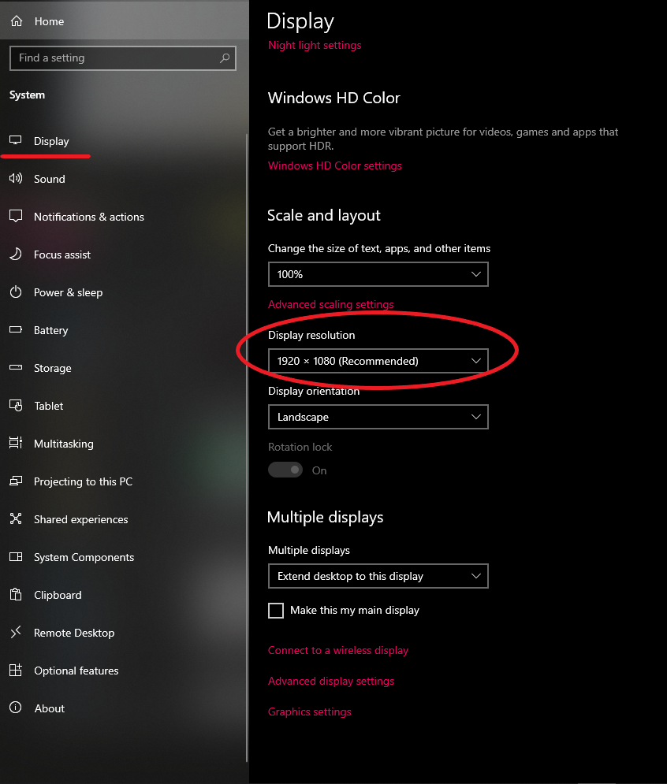
Task: Click the search magnifier icon
Action: coord(225,58)
